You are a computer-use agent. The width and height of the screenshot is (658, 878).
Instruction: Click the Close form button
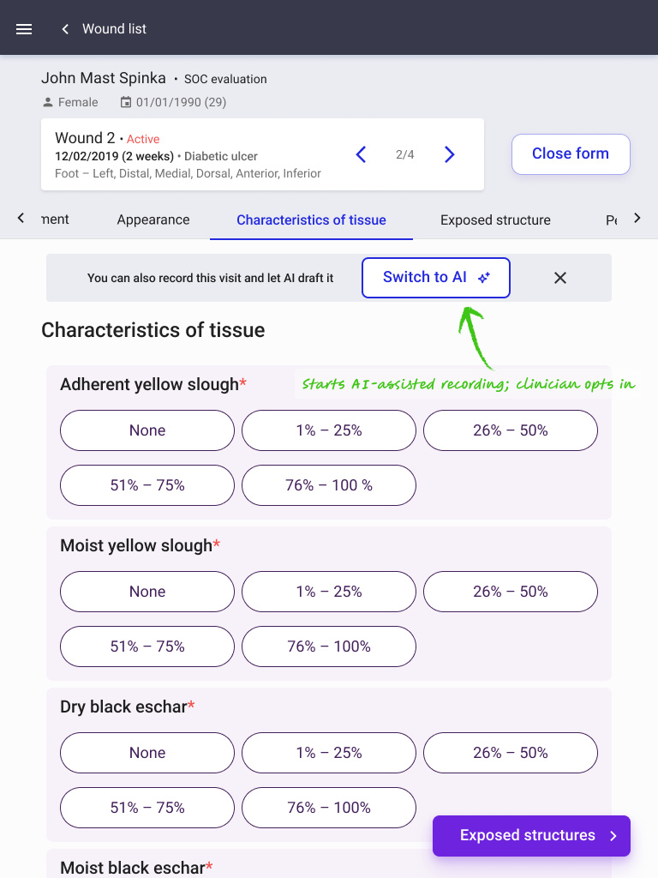(571, 154)
